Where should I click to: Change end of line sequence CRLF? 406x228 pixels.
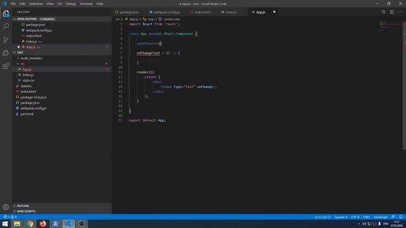tap(367, 217)
